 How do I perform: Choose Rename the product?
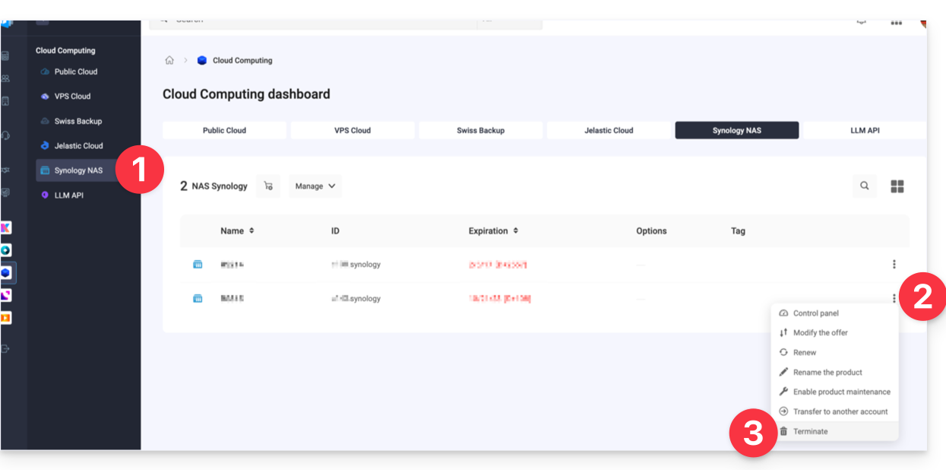834,373
